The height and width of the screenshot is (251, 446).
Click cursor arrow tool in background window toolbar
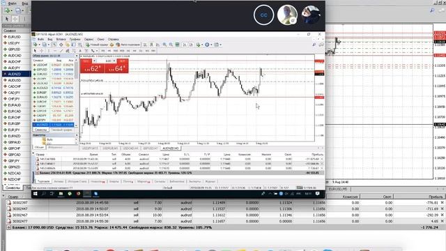click(7, 19)
